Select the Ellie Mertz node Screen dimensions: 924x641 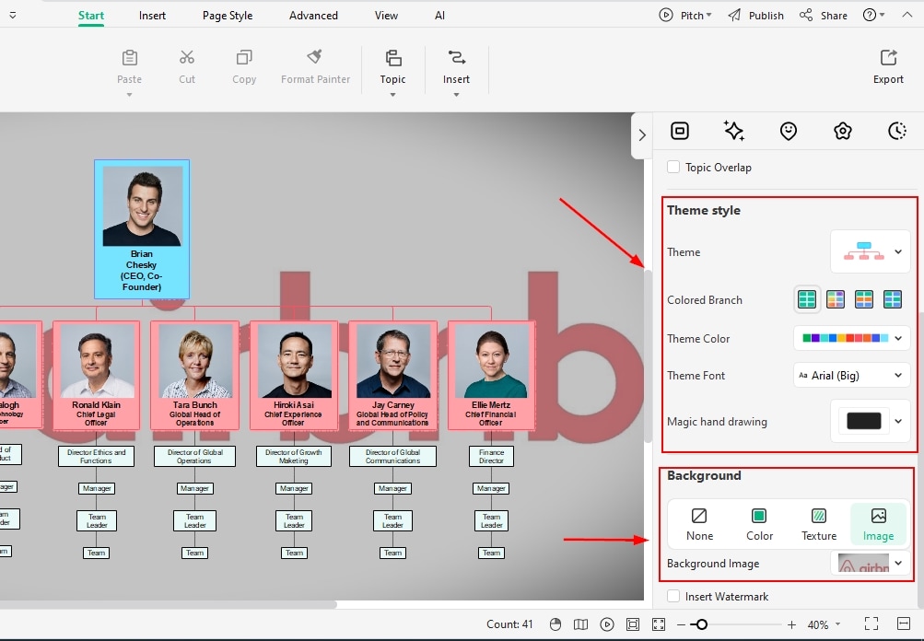click(491, 375)
